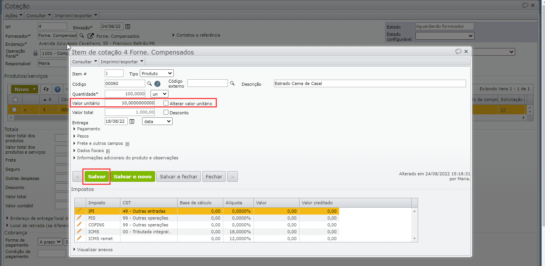Tick the Desconto checkbox

(x=166, y=112)
